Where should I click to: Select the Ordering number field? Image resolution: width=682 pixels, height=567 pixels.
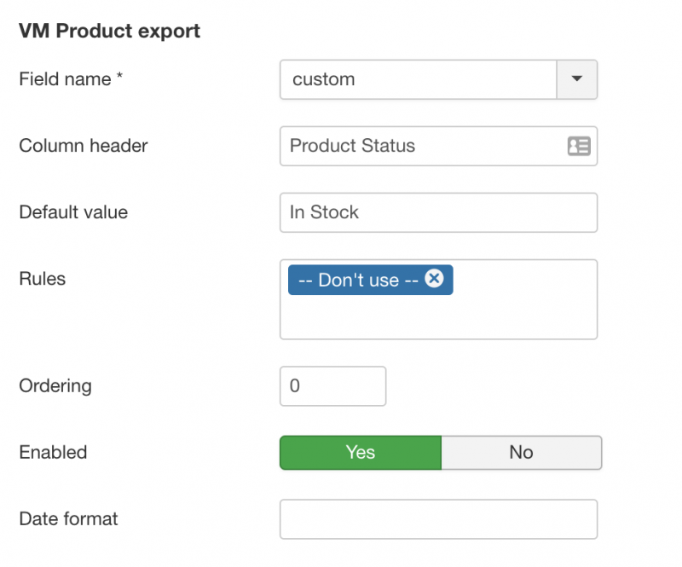(332, 386)
